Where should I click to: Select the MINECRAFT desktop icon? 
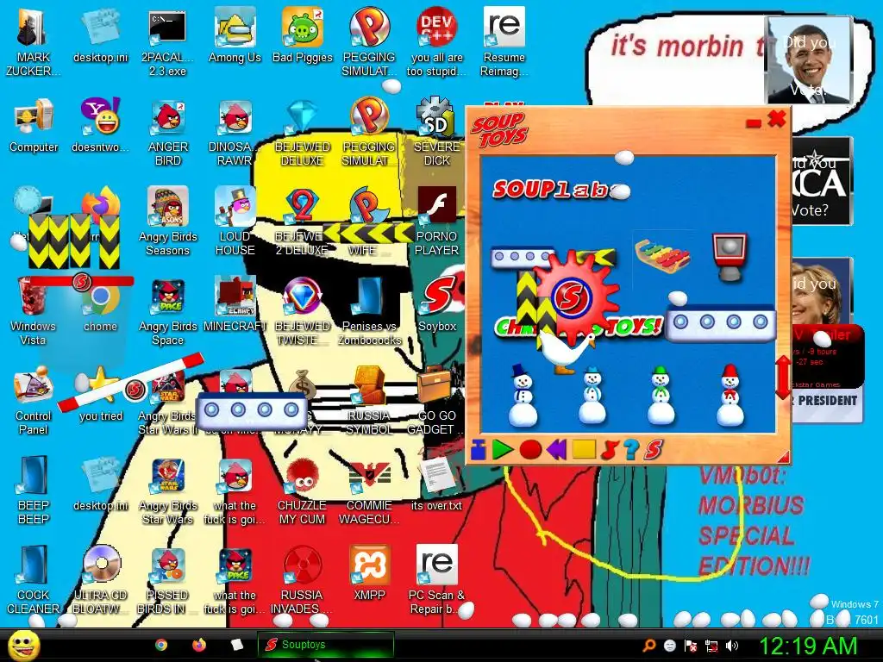235,304
